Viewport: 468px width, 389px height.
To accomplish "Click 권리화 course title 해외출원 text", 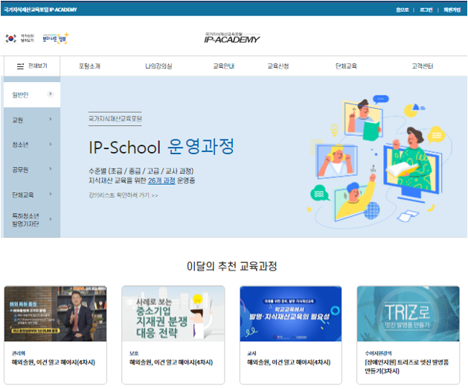I will pyautogui.click(x=53, y=362).
